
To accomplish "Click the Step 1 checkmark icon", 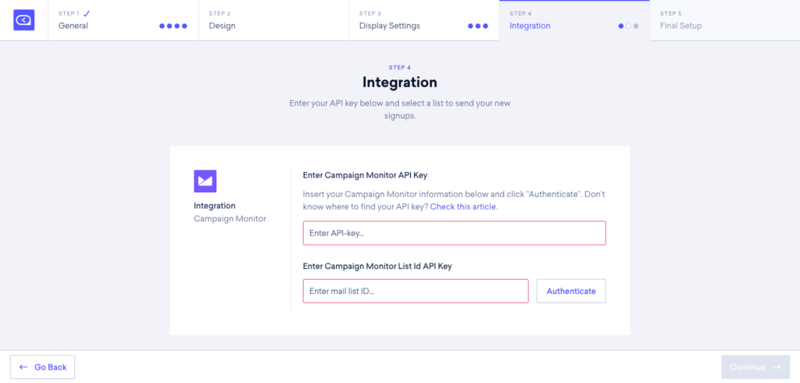I will pyautogui.click(x=86, y=13).
